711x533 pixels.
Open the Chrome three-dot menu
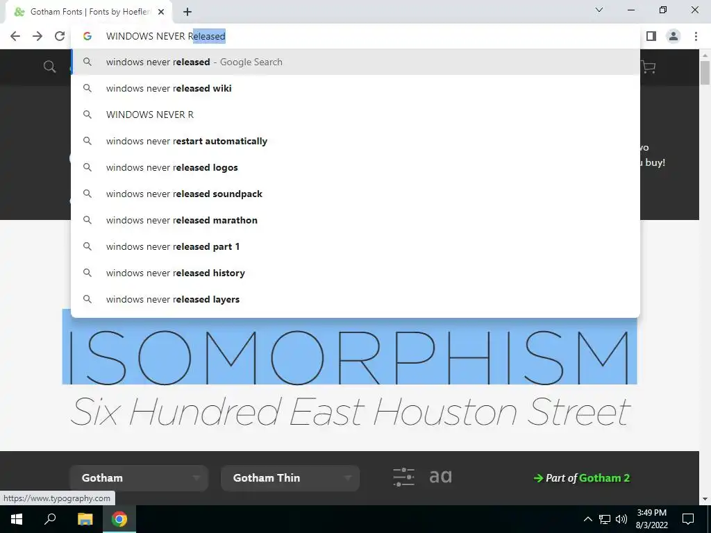pos(696,36)
